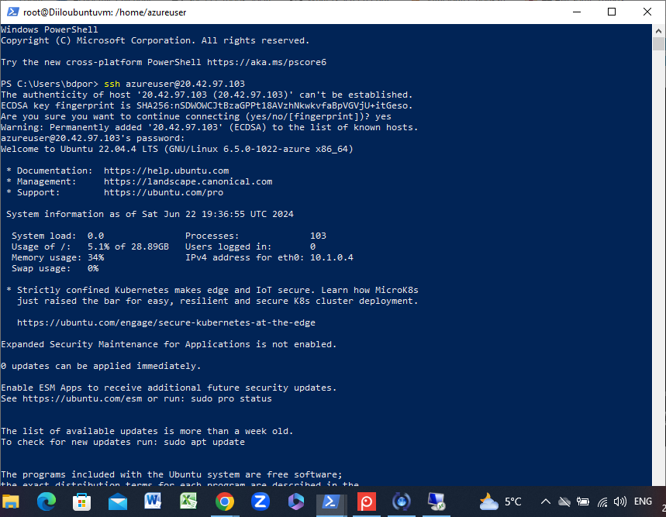Image resolution: width=666 pixels, height=517 pixels.
Task: Click the OneDrive cloud tray icon
Action: click(x=564, y=501)
